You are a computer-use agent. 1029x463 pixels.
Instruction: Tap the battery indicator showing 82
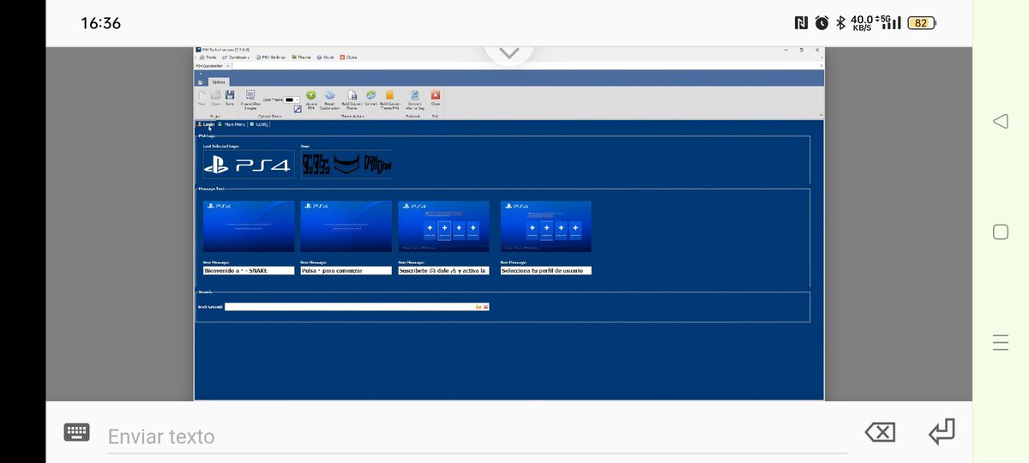coord(921,23)
